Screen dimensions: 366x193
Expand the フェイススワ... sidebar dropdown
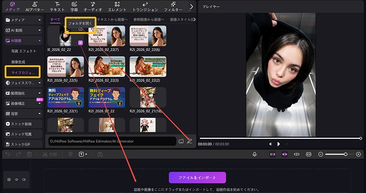pos(39,83)
